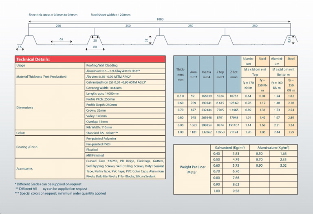This screenshot has width=313, height=214.
Task: Click steel top moment '1.12'
Action: [262, 103]
